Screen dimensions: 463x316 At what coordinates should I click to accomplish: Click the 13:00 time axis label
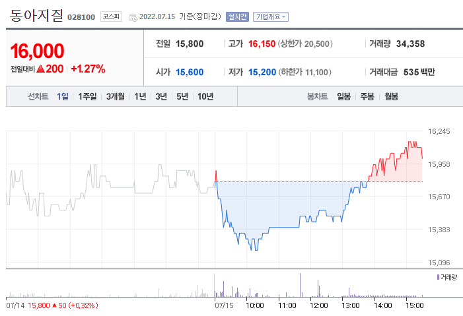coord(351,305)
